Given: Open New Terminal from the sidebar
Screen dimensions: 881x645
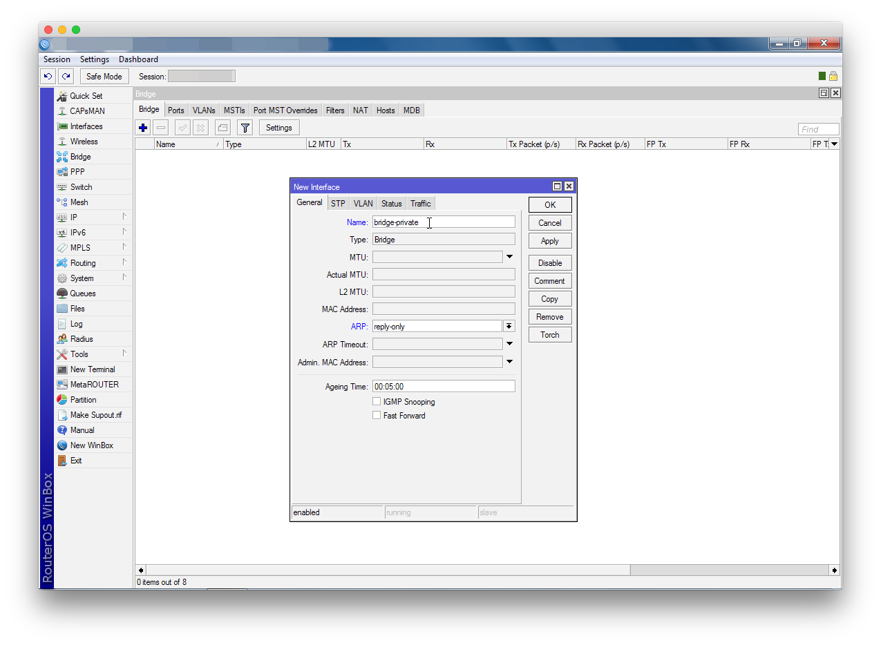Looking at the screenshot, I should point(92,369).
